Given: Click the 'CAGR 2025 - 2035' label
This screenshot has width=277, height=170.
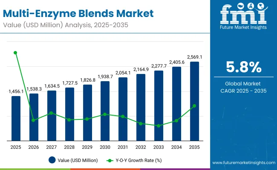Looking at the screenshot, I should coord(243,91).
